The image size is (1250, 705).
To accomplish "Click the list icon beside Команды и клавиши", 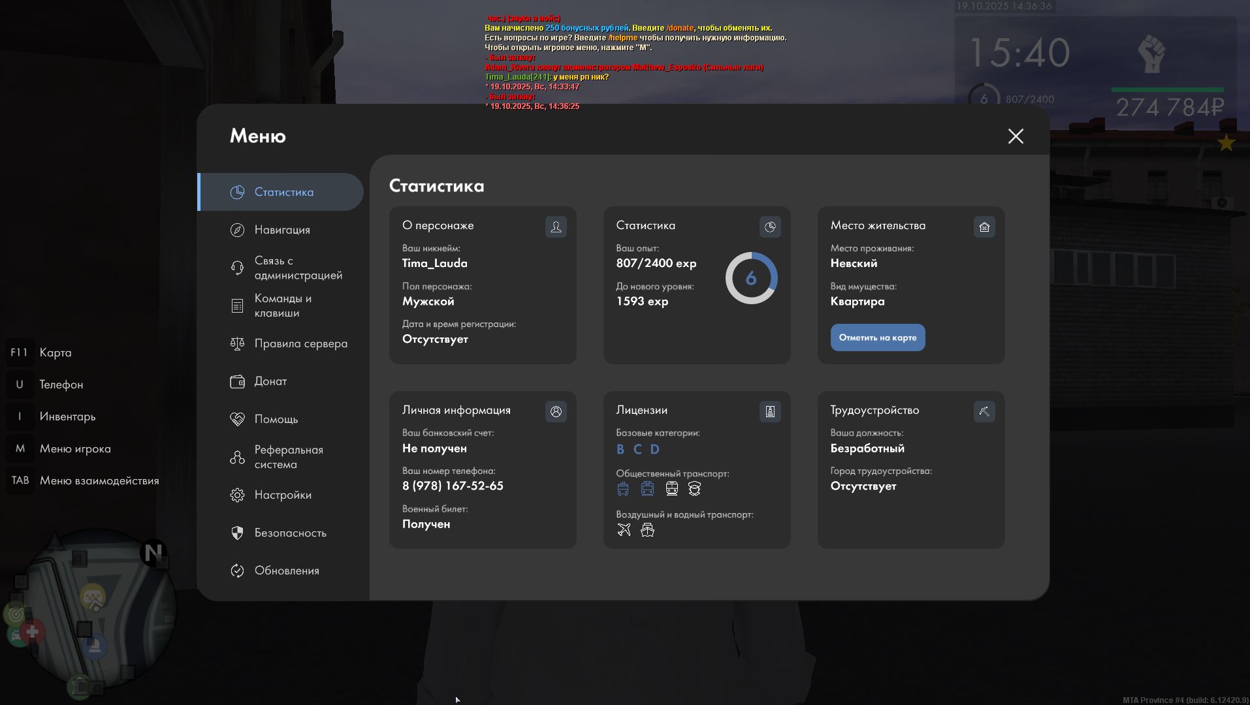I will click(x=237, y=305).
